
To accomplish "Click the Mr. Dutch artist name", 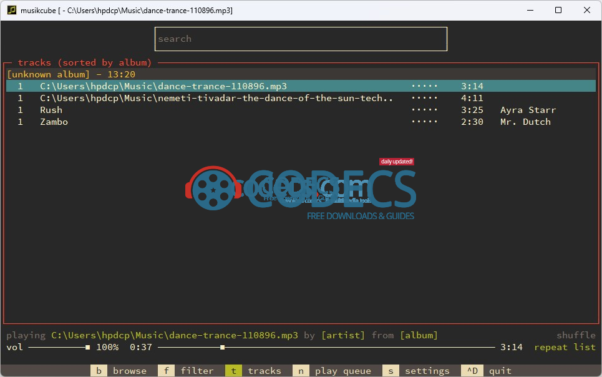I will click(525, 122).
